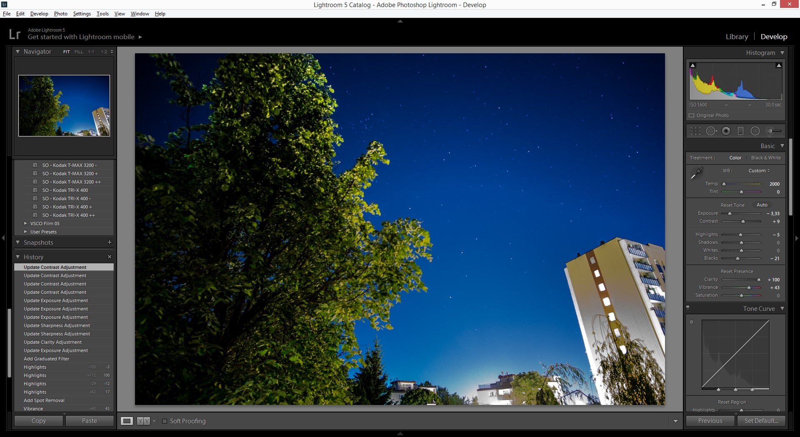Enable the Original Photo checkbox
This screenshot has height=437, width=800.
pyautogui.click(x=692, y=115)
